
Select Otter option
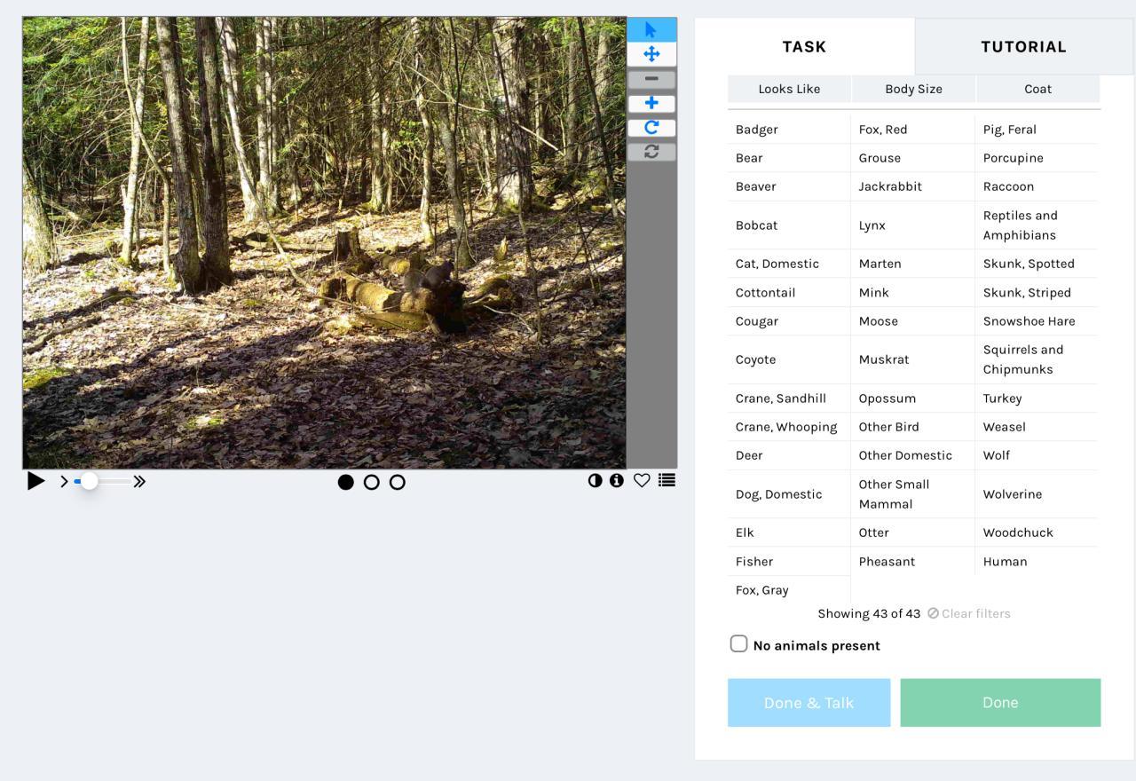[x=913, y=532]
